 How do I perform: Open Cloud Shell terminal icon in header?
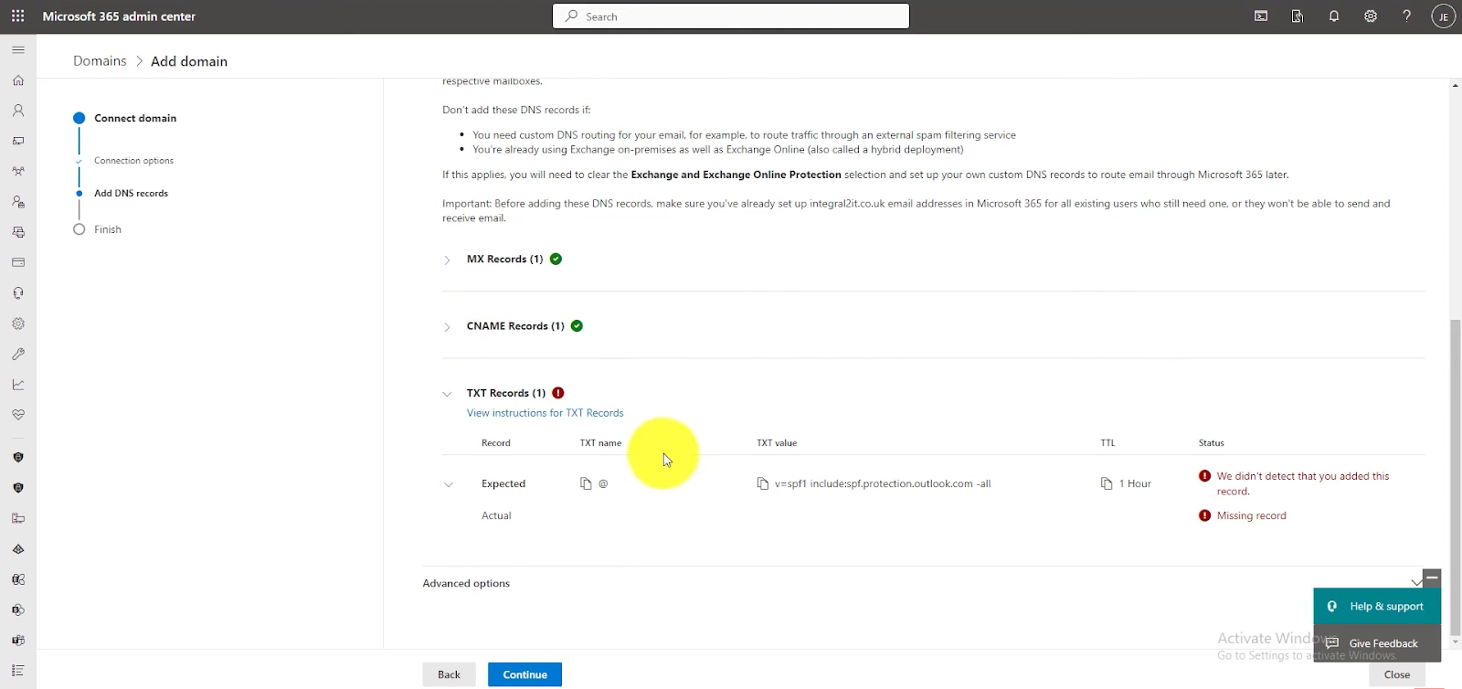pos(1261,16)
